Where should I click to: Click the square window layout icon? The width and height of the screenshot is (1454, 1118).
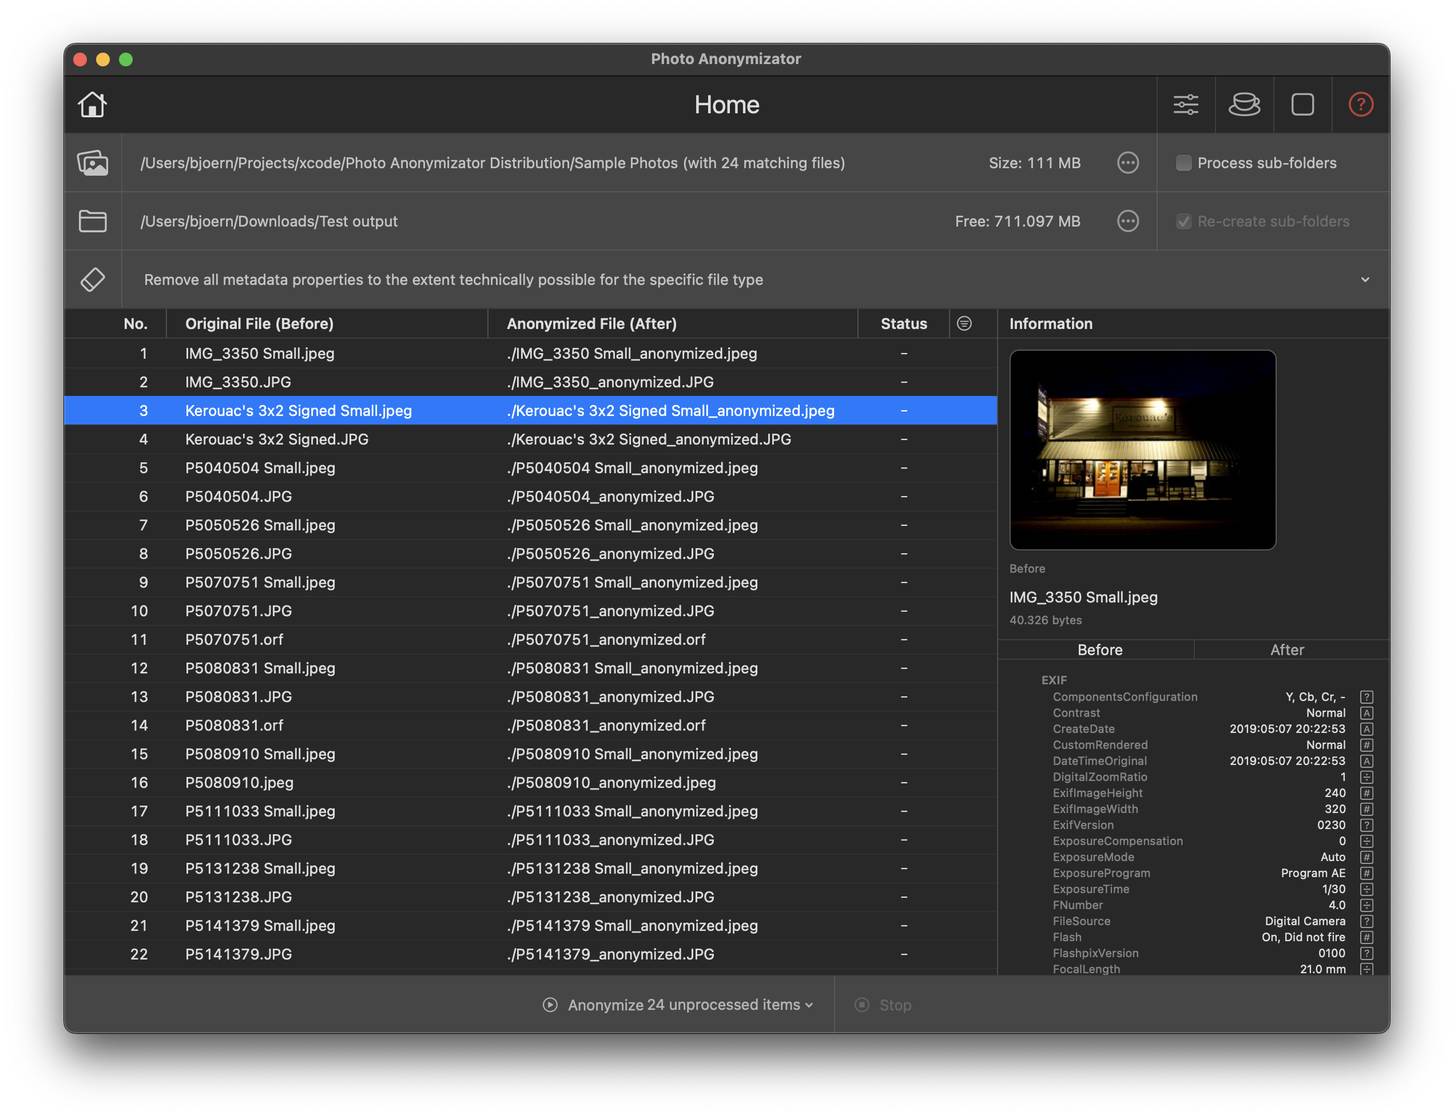(x=1302, y=105)
